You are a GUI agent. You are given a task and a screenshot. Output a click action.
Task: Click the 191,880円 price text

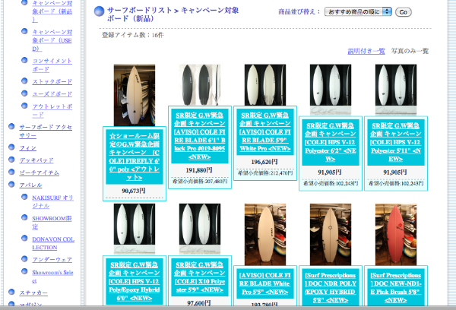point(199,170)
